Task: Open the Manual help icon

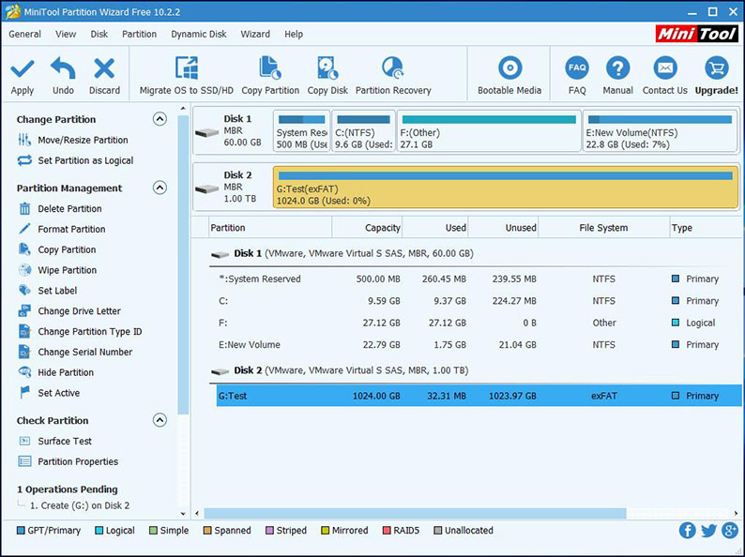Action: click(617, 68)
